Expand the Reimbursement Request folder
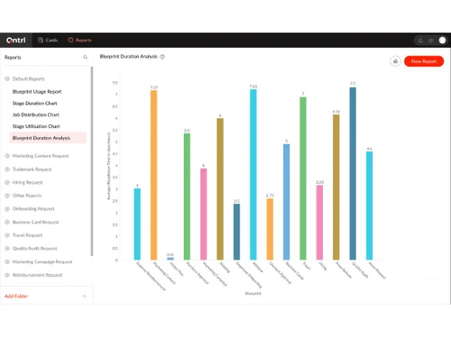Viewport: 451px width, 338px height. pyautogui.click(x=7, y=275)
